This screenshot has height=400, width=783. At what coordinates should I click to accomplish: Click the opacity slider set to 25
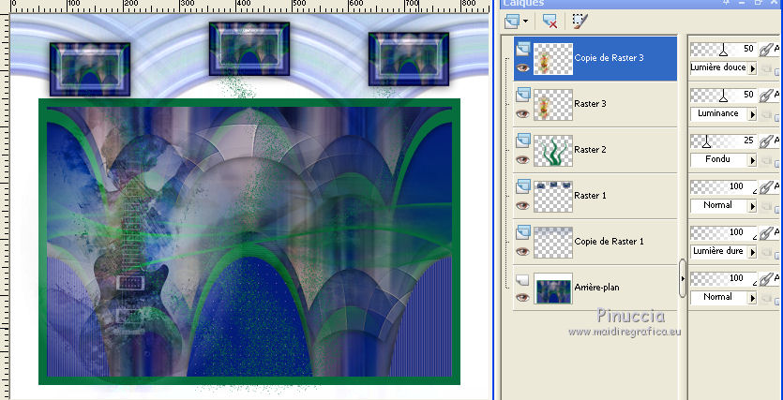coord(724,141)
